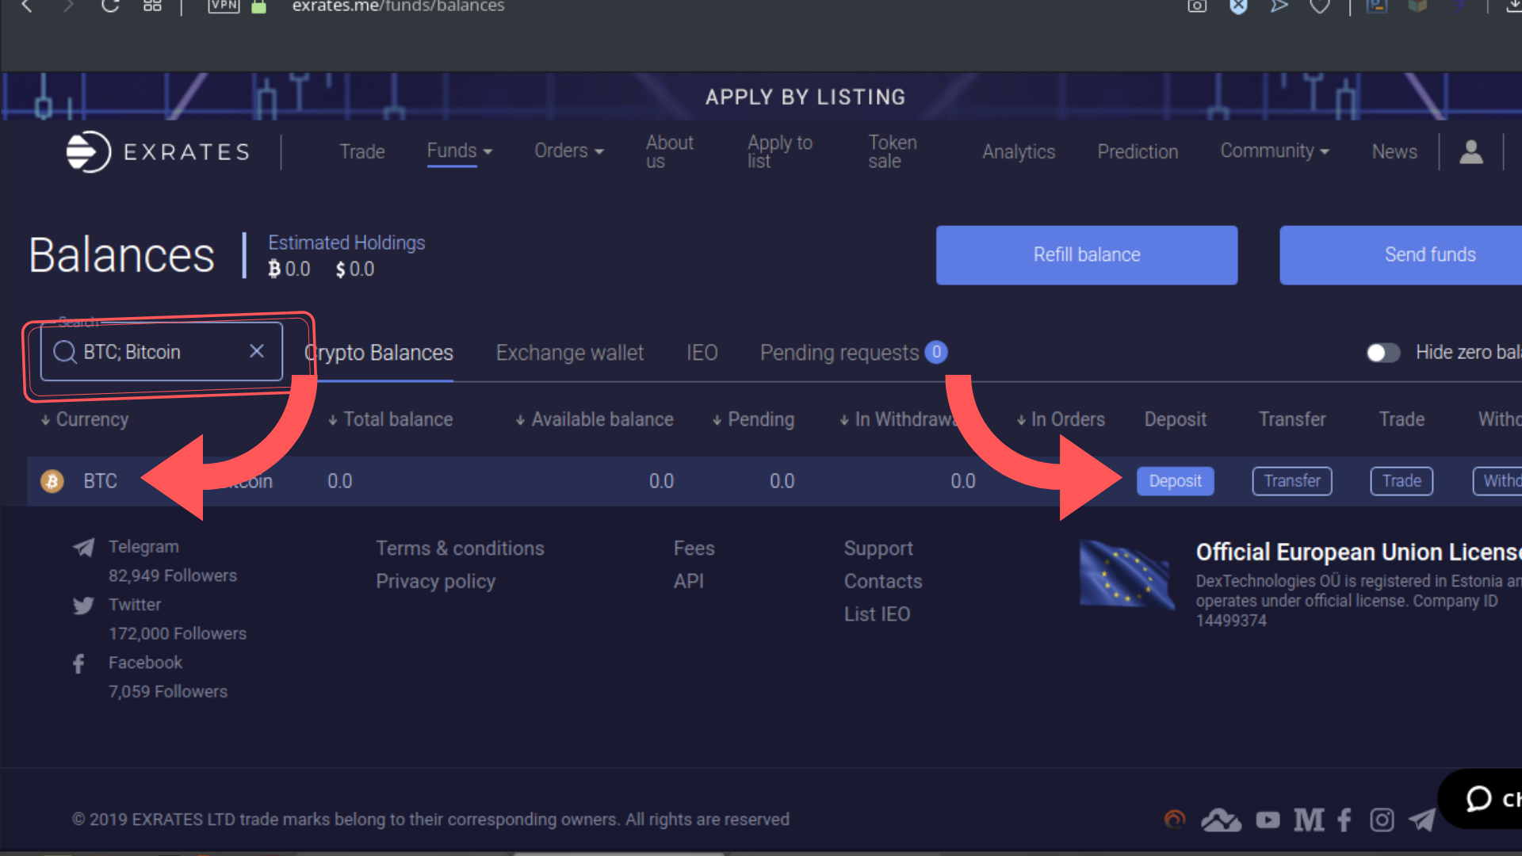
Task: Open the Facebook icon in bottom social bar
Action: tap(1344, 820)
